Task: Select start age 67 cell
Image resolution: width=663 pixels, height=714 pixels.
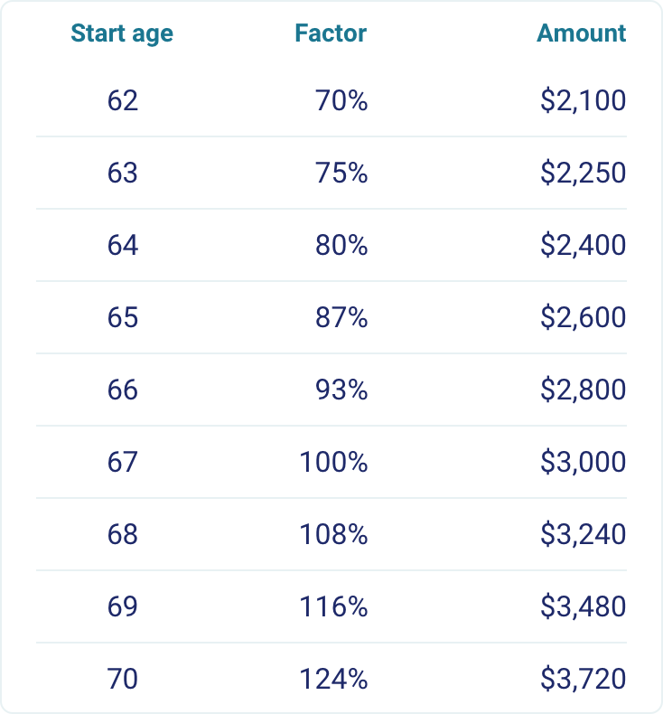Action: point(122,462)
